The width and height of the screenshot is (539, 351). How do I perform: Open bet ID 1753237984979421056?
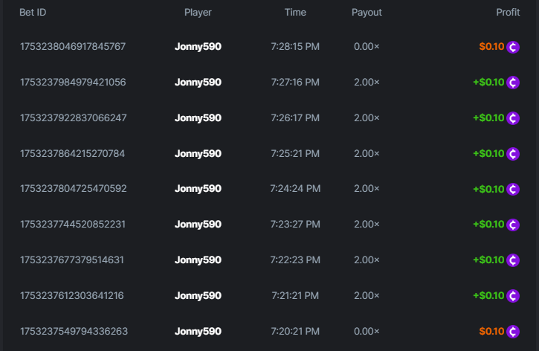[x=73, y=83]
